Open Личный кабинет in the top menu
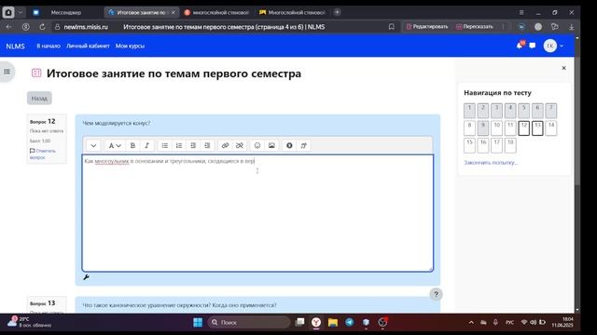Screen dimensions: 597x335 (88, 46)
